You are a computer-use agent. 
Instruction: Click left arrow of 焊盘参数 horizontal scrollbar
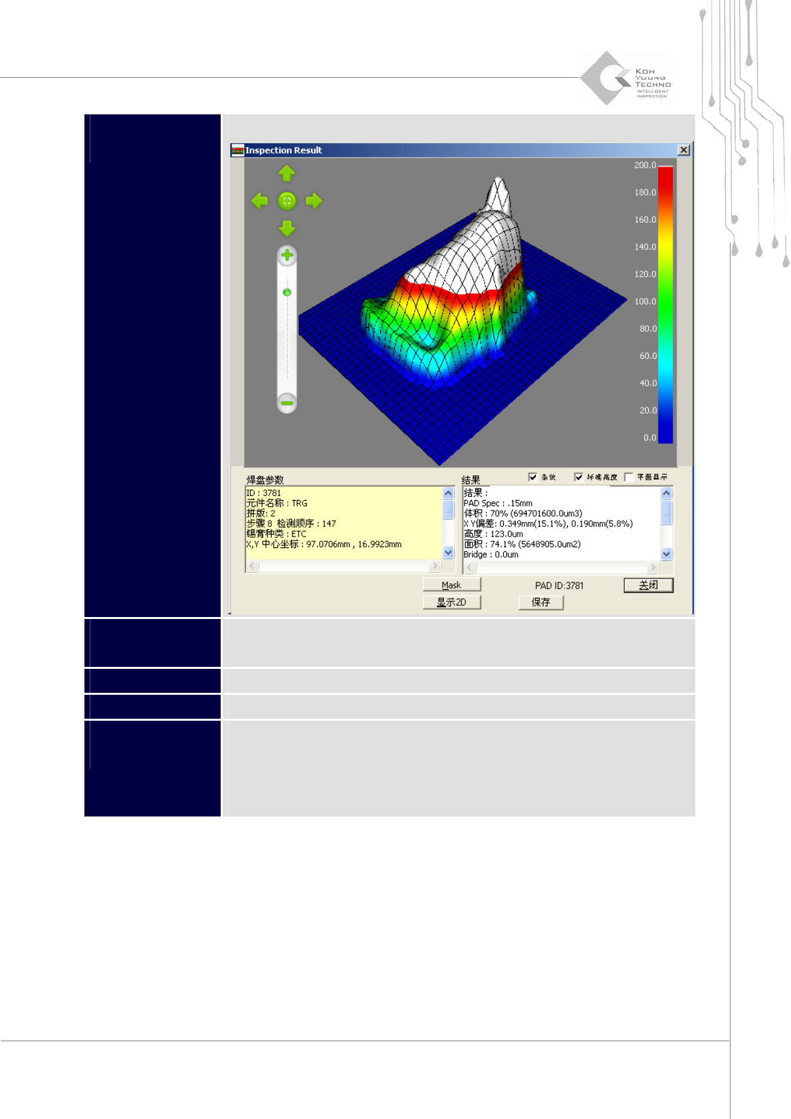pos(253,566)
